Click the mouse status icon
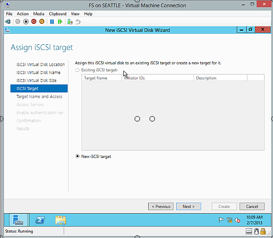The width and height of the screenshot is (273, 238). (x=256, y=231)
